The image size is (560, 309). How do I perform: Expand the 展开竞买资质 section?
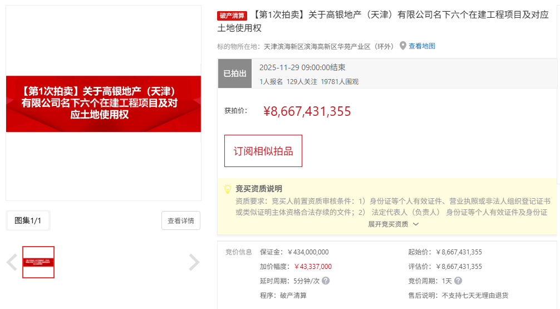(393, 224)
